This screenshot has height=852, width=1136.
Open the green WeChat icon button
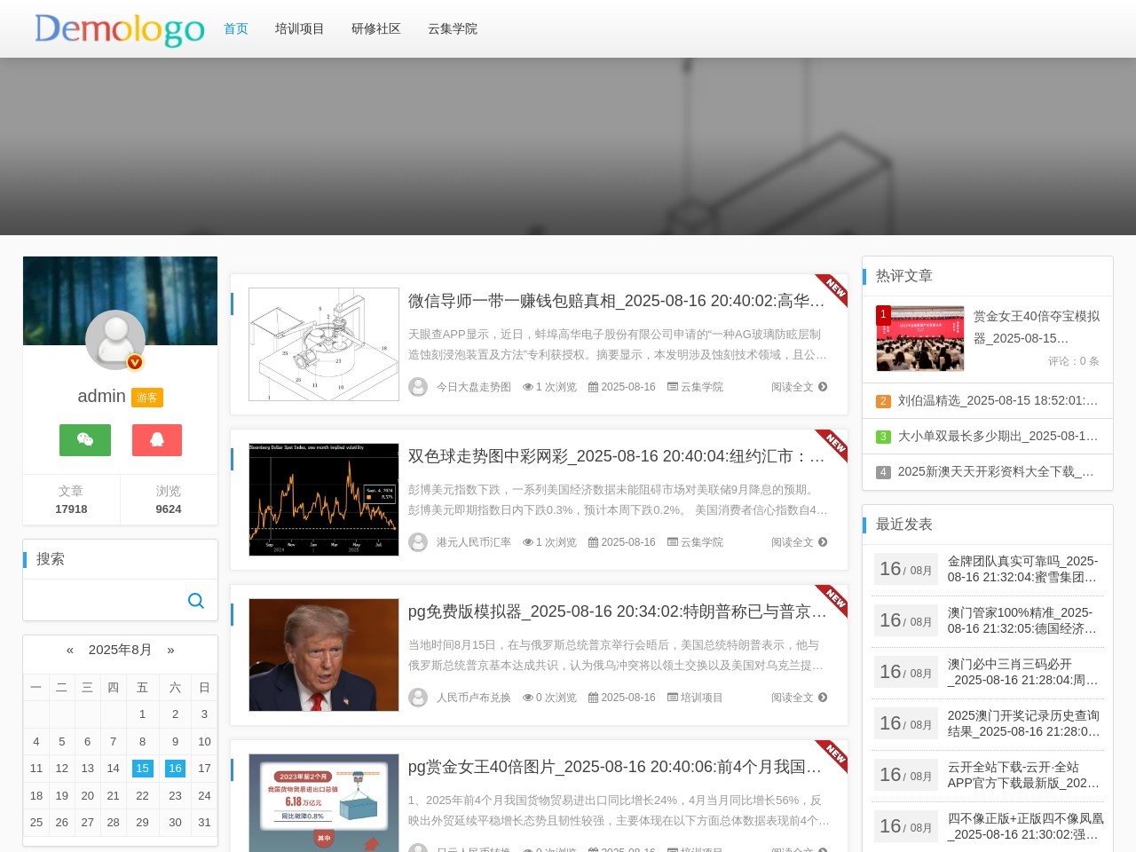85,440
